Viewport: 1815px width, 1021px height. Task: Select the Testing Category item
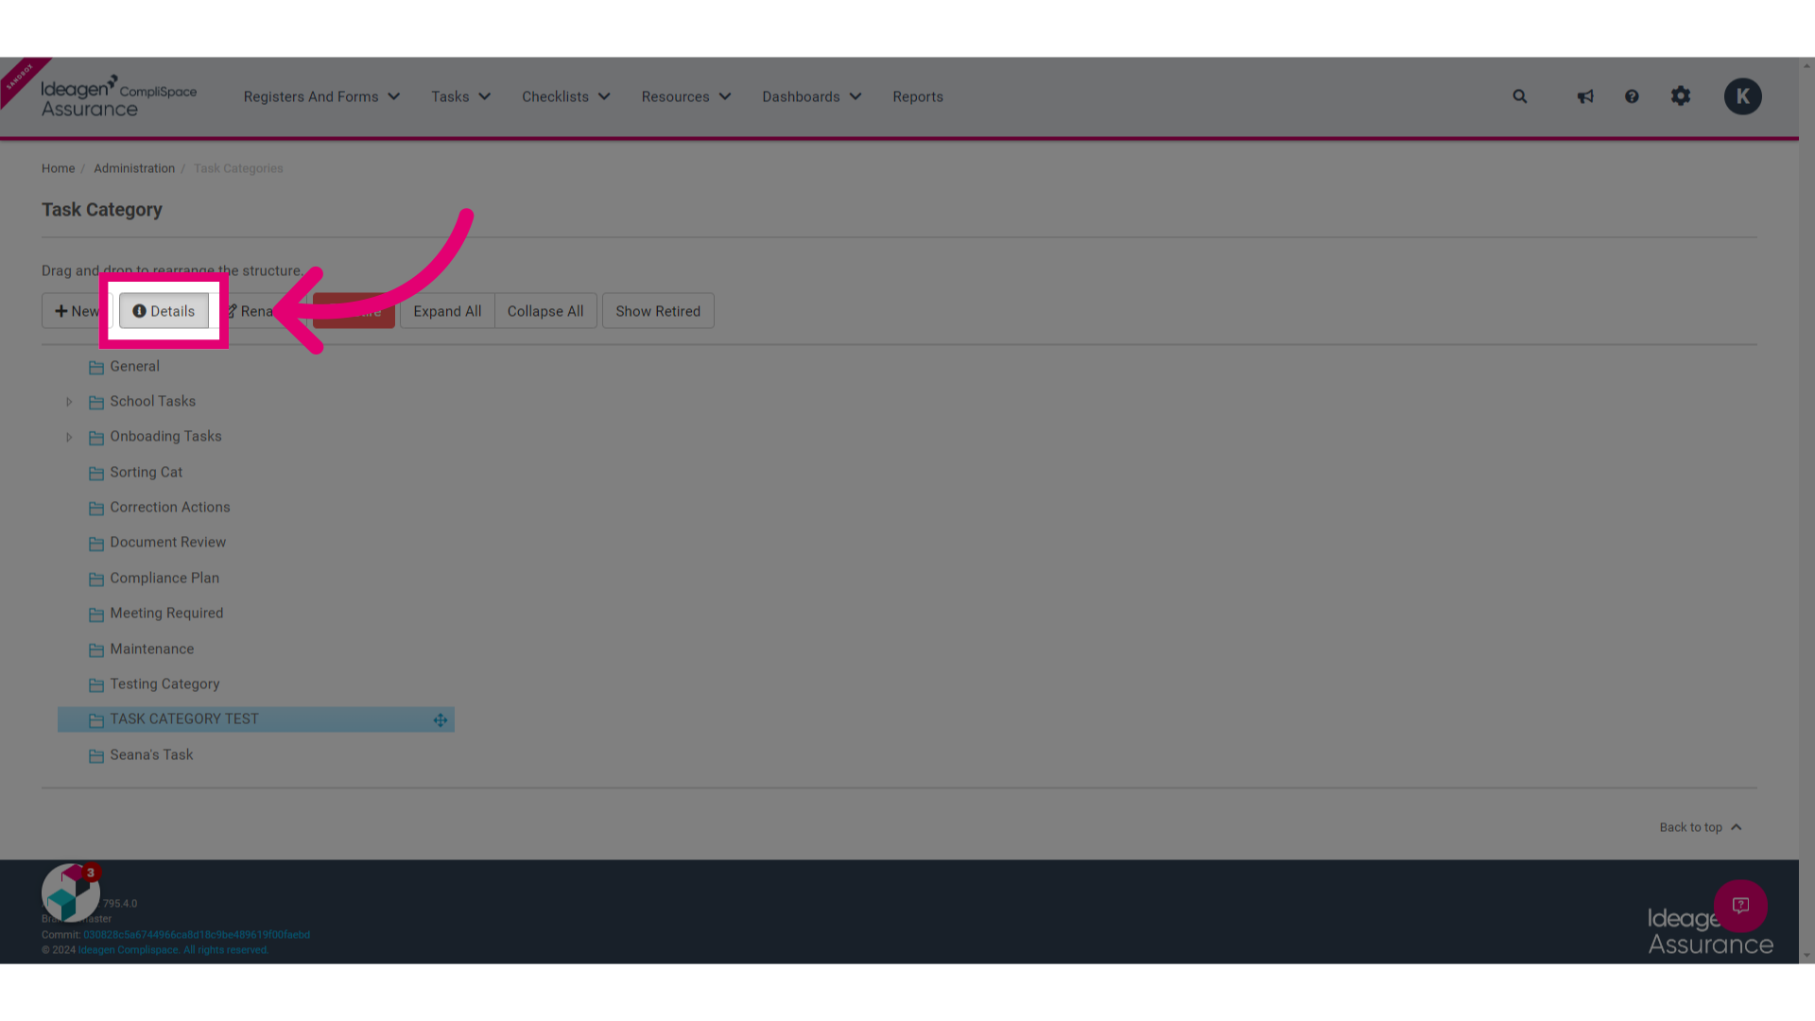164,684
